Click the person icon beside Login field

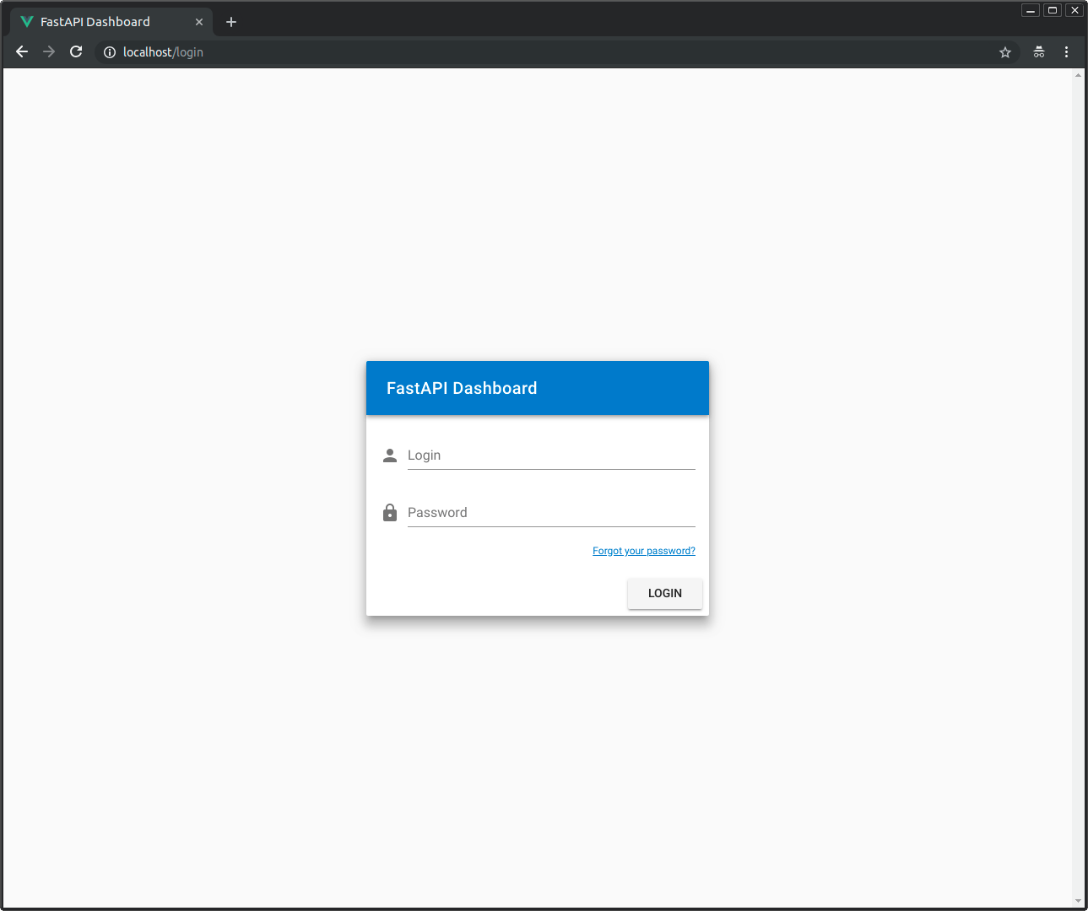pos(389,455)
